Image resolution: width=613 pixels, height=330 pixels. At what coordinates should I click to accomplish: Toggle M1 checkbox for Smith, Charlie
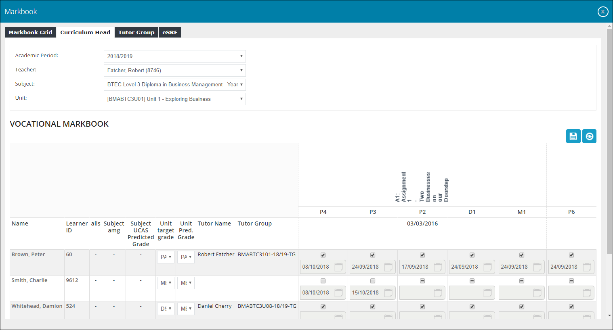522,281
